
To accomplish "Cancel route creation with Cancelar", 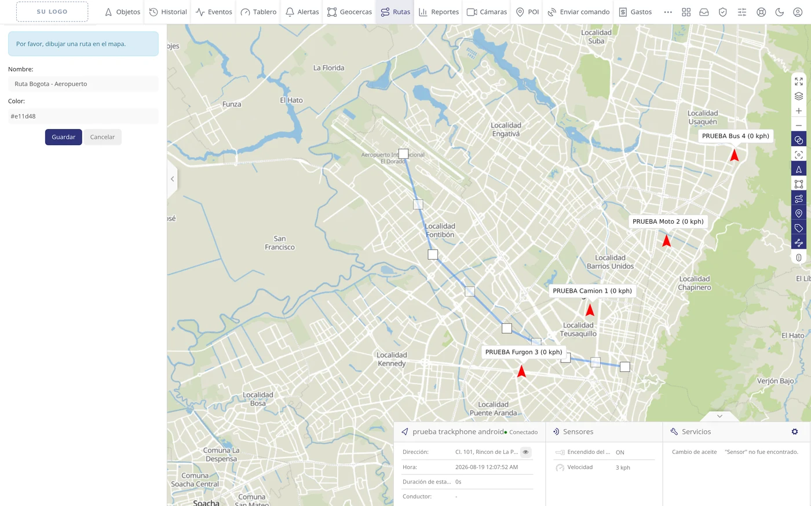I will 103,137.
